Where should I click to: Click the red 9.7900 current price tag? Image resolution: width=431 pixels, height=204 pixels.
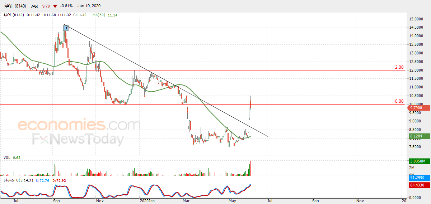pyautogui.click(x=420, y=108)
